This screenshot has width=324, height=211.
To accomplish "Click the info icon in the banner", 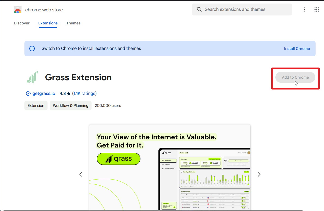I will tap(32, 49).
